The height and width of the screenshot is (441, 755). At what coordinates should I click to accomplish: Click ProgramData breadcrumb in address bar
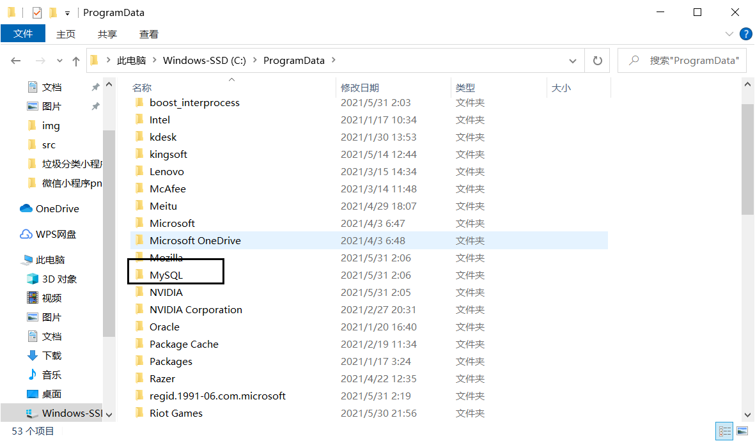coord(293,61)
